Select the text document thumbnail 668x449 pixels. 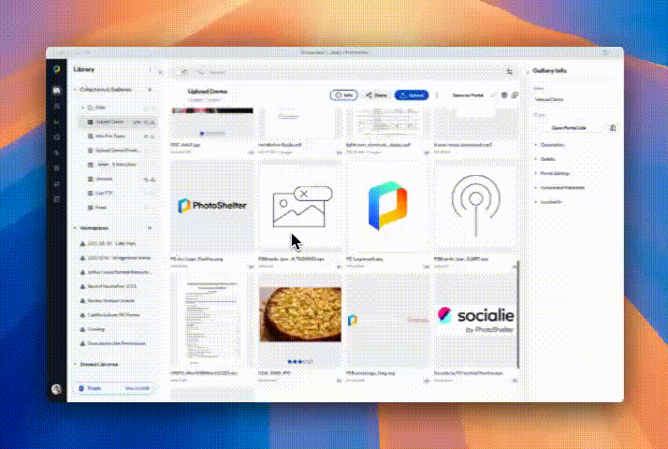tap(211, 320)
